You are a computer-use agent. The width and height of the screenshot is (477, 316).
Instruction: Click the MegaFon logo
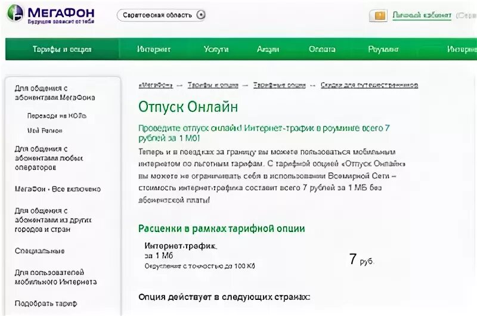(x=51, y=14)
